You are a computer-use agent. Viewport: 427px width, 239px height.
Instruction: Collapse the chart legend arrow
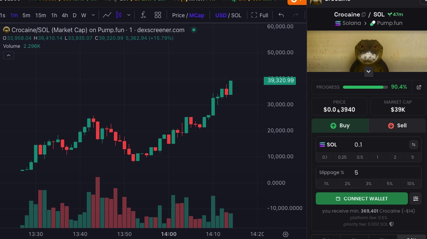pyautogui.click(x=8, y=55)
